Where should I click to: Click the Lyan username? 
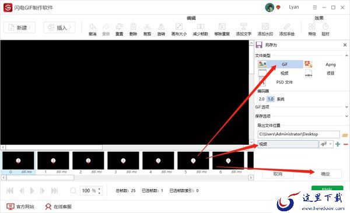(294, 7)
